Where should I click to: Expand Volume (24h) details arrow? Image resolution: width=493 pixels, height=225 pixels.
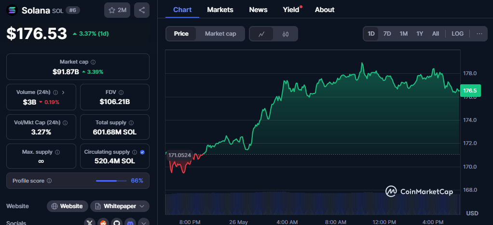pyautogui.click(x=63, y=93)
